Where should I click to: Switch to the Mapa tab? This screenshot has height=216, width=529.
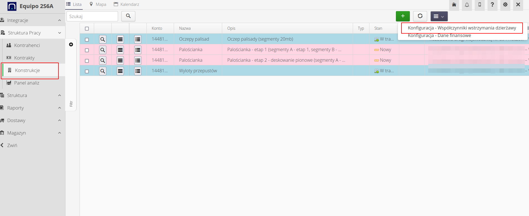click(x=98, y=4)
